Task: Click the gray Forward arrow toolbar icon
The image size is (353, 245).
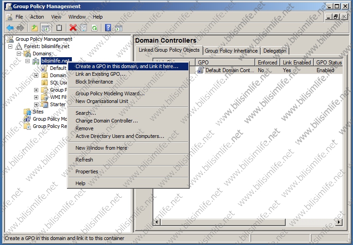Action: (20, 28)
